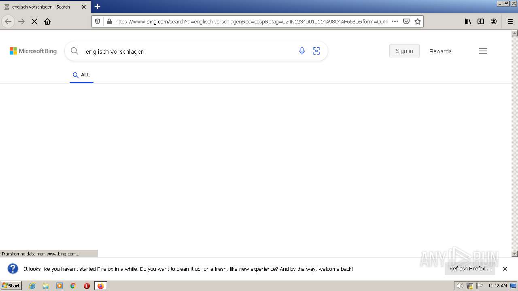The height and width of the screenshot is (291, 518).
Task: Click the Bing search magnifier icon
Action: 74,51
